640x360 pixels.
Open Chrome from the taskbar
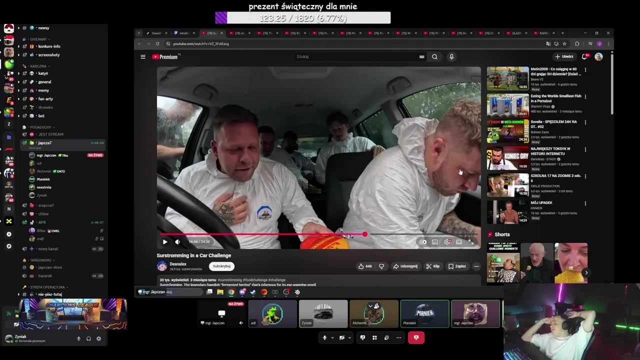point(231,292)
